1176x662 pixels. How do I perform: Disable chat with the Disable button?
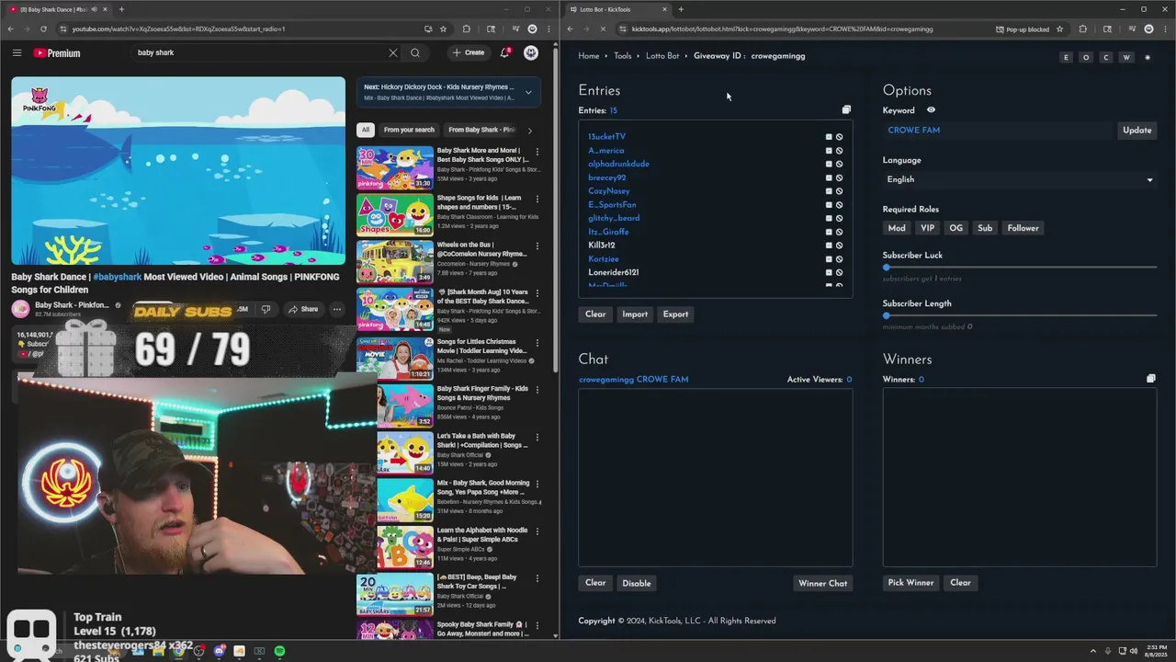click(636, 583)
